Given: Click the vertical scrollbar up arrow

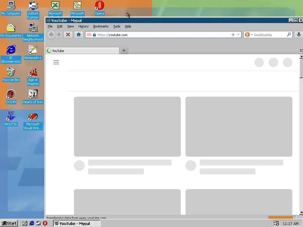Looking at the screenshot, I should 301,56.
